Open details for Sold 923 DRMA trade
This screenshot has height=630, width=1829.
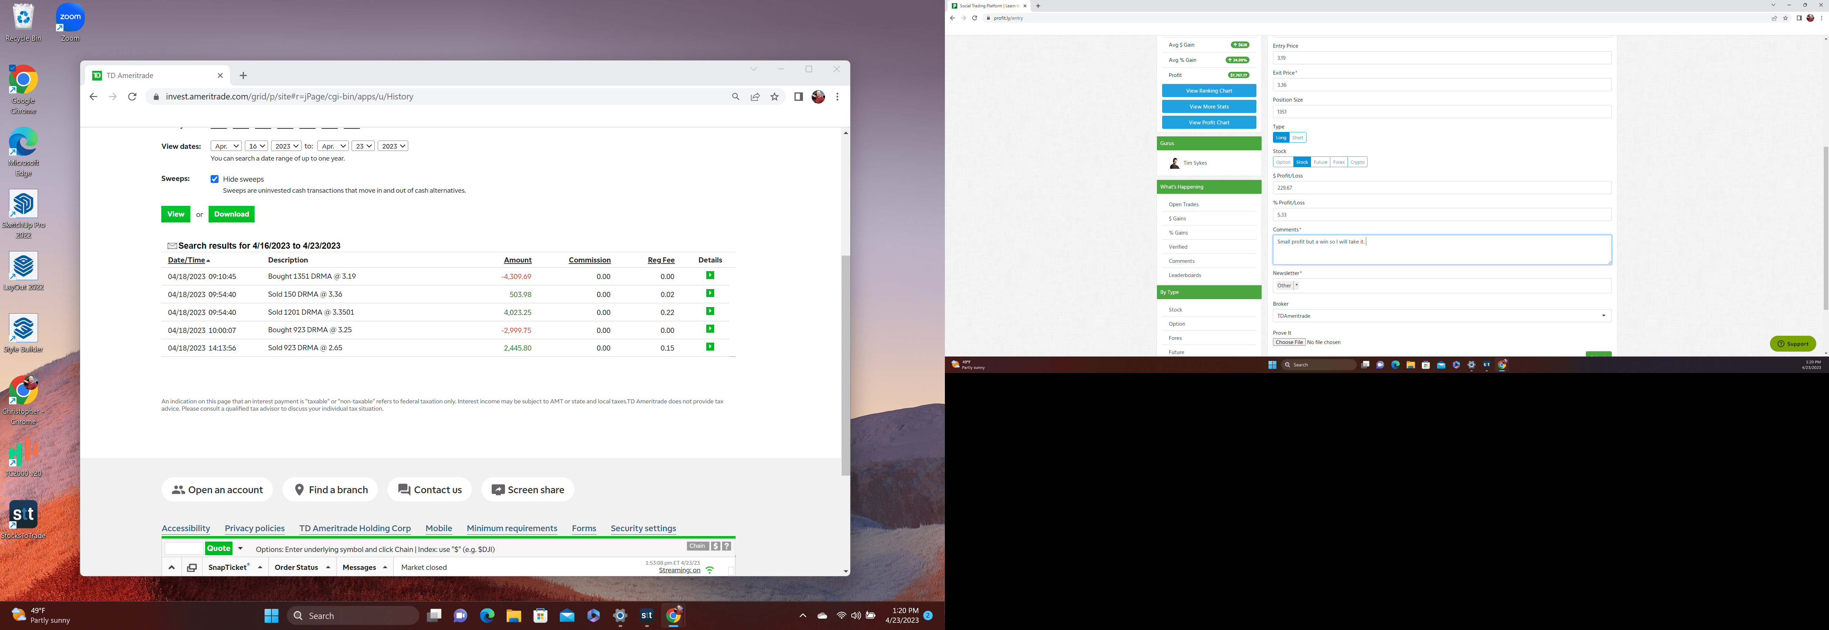point(709,347)
